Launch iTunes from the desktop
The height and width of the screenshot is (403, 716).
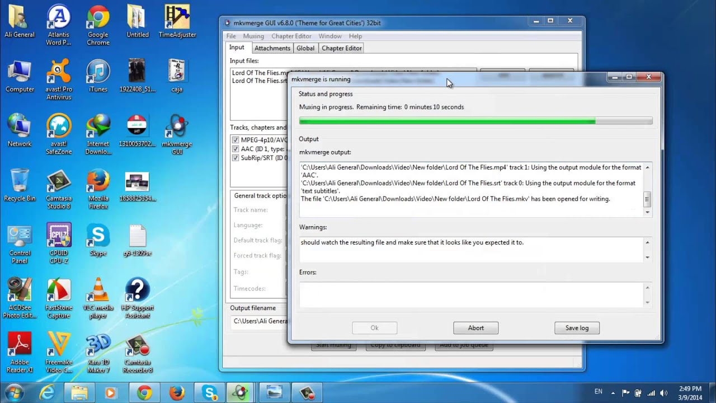click(98, 76)
